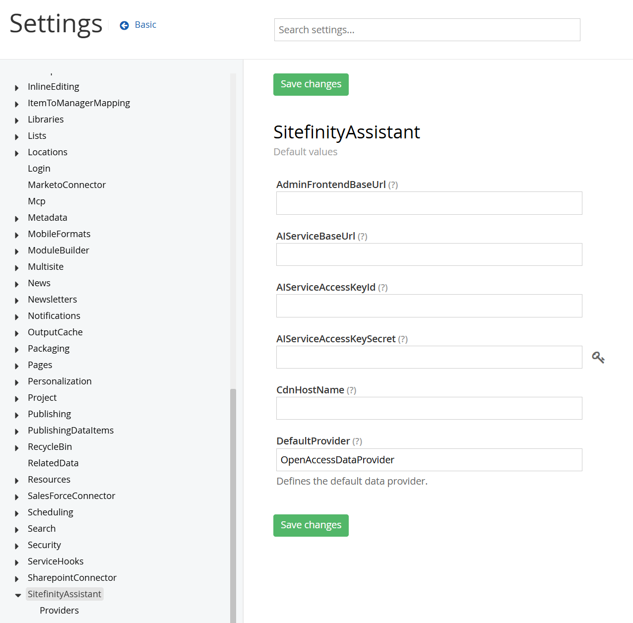Expand the Libraries node
Screen dimensions: 633x623
pyautogui.click(x=17, y=121)
